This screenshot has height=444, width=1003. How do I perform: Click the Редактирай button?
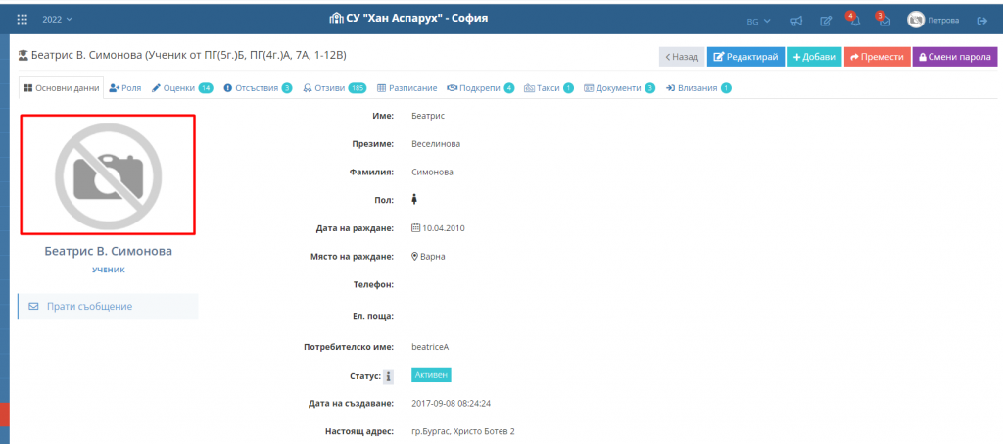click(743, 57)
